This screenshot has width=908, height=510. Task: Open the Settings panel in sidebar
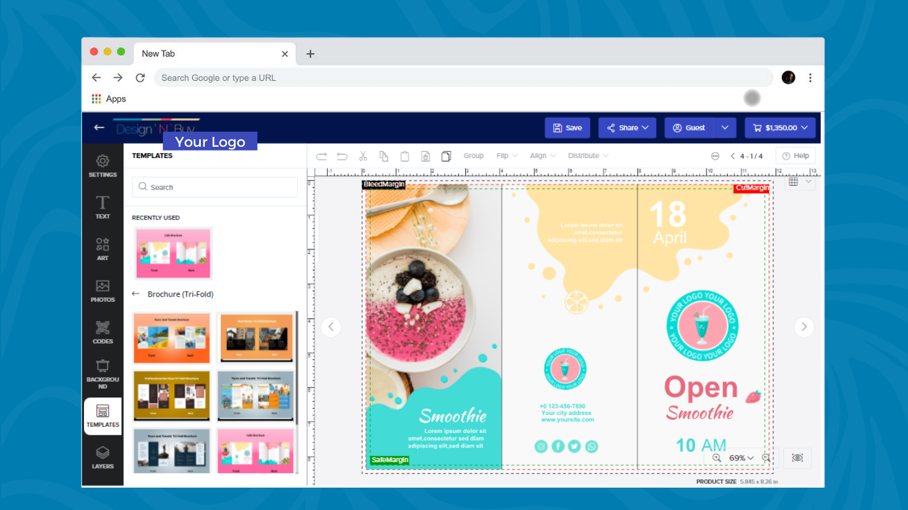click(x=103, y=166)
